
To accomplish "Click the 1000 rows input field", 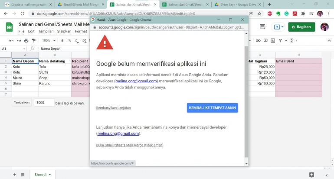I will tap(44, 103).
